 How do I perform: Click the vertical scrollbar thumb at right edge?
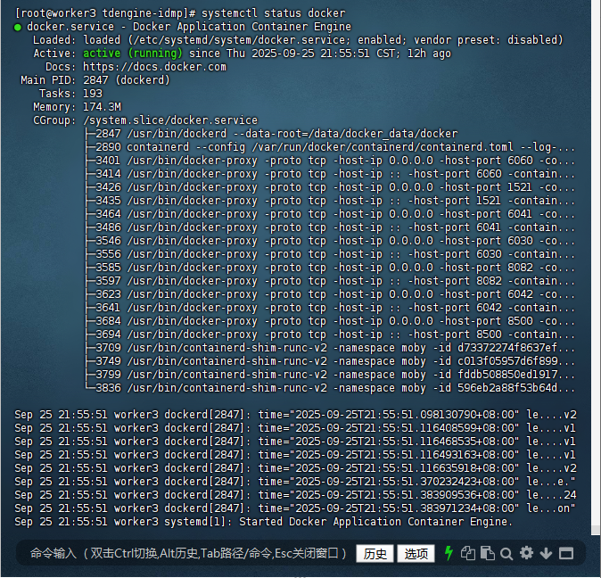tap(596, 530)
